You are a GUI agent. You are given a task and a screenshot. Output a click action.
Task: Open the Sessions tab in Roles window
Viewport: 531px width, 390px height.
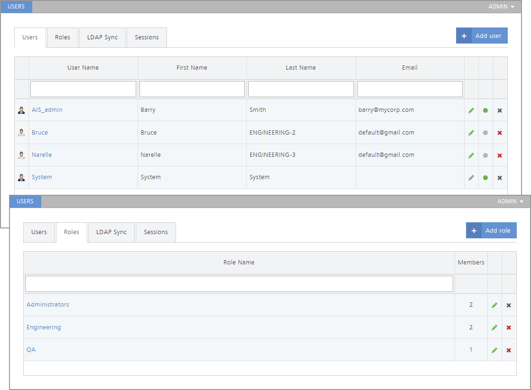[156, 232]
